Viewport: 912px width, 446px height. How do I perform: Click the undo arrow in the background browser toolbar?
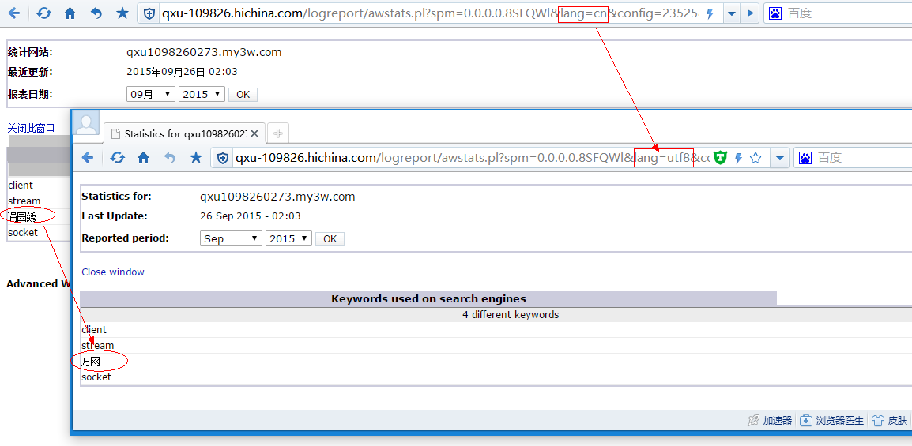[x=96, y=13]
